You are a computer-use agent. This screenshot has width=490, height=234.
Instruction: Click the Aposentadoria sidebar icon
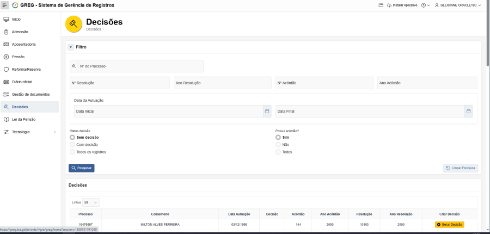[7, 44]
